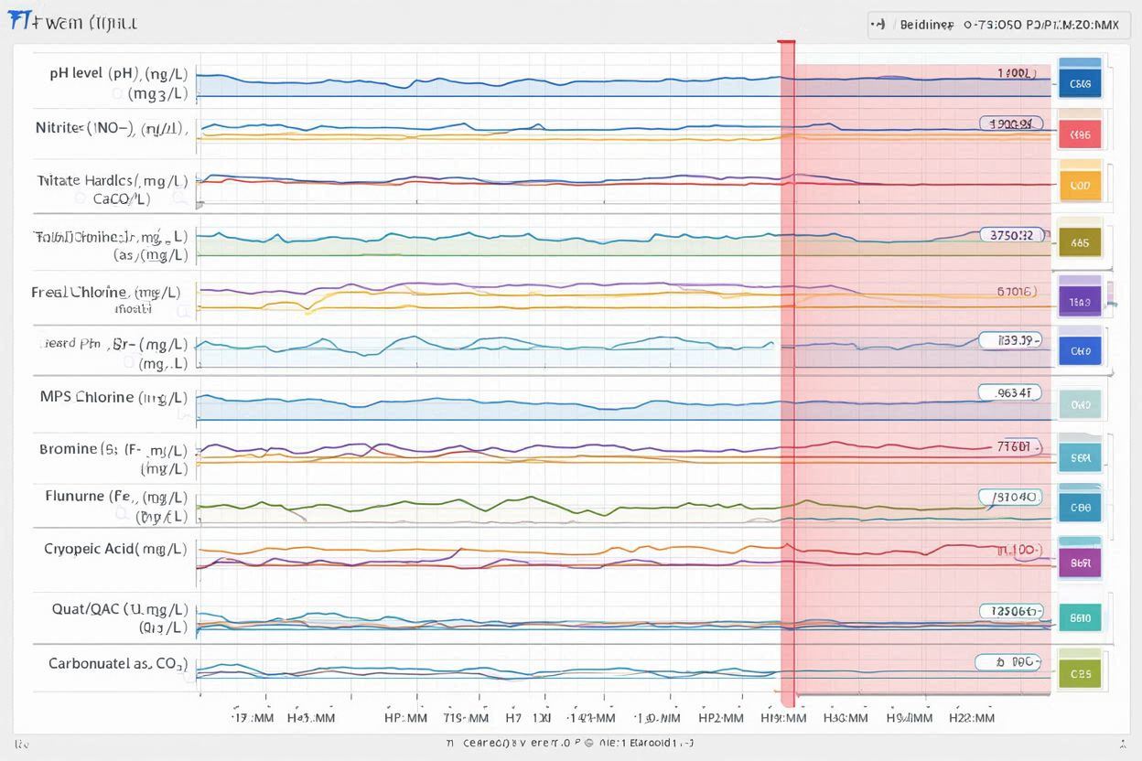
Task: Click the teal swatch for the Quat/QAC row
Action: click(x=1080, y=617)
